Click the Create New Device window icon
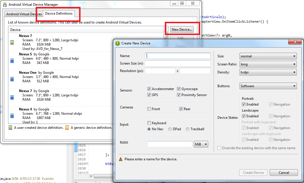This screenshot has height=183, width=304. click(118, 43)
